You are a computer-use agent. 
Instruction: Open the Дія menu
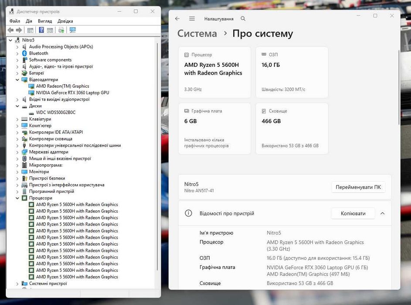(x=29, y=21)
